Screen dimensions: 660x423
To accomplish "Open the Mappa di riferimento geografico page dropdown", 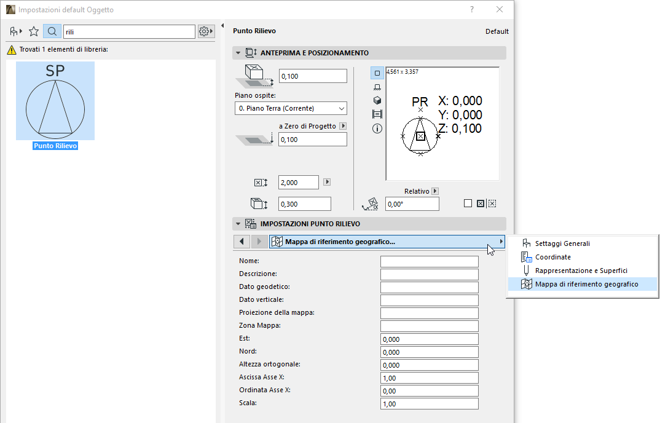I will (x=387, y=242).
